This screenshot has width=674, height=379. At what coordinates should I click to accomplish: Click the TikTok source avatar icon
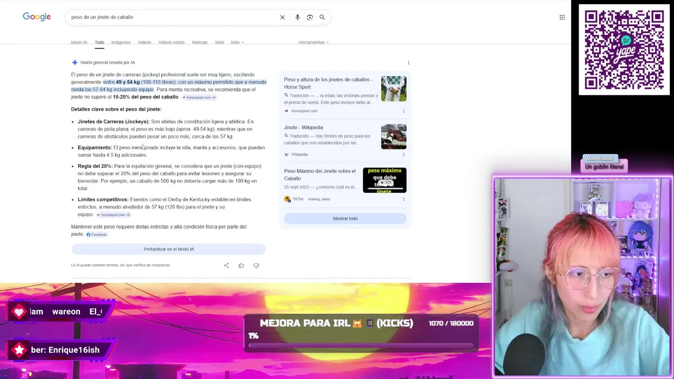[287, 199]
